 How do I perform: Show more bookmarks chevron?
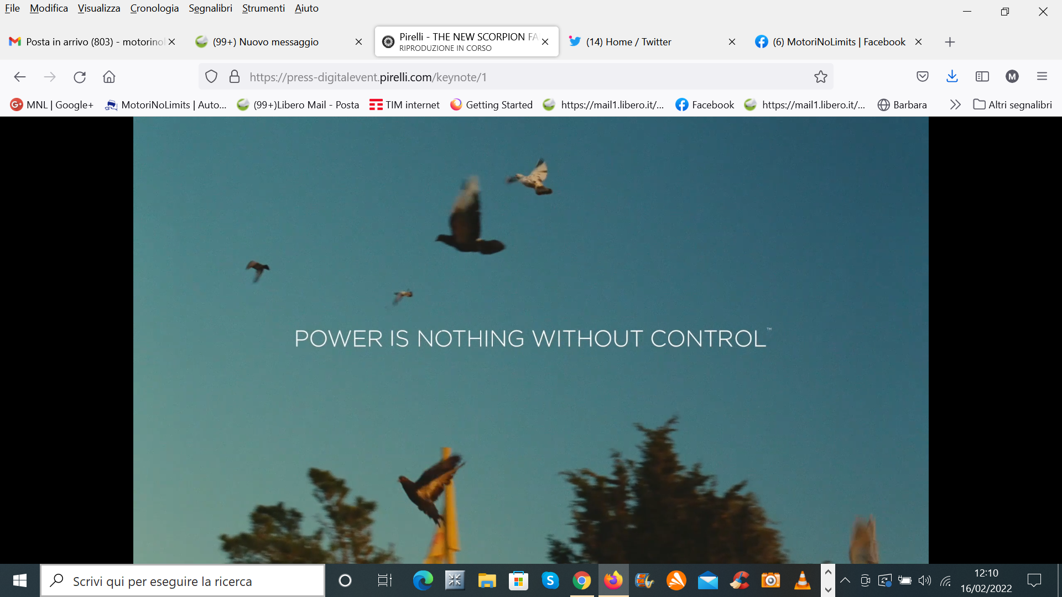[955, 104]
